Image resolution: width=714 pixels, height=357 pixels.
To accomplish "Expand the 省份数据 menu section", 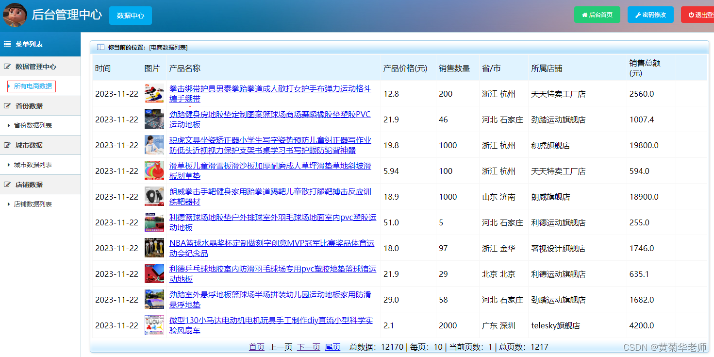I will [x=40, y=106].
